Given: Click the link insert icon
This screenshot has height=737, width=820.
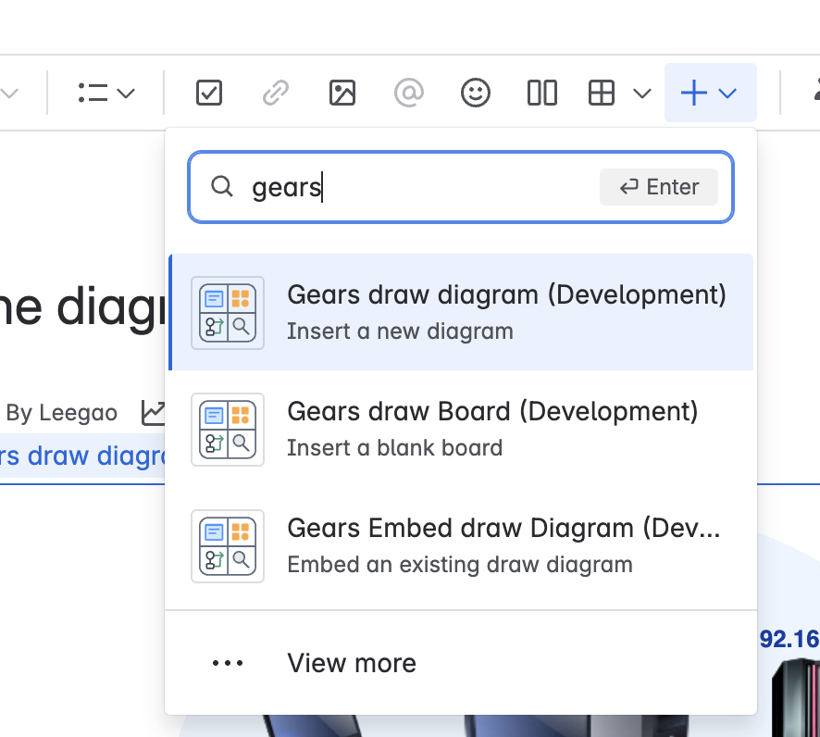Looking at the screenshot, I should [x=276, y=94].
